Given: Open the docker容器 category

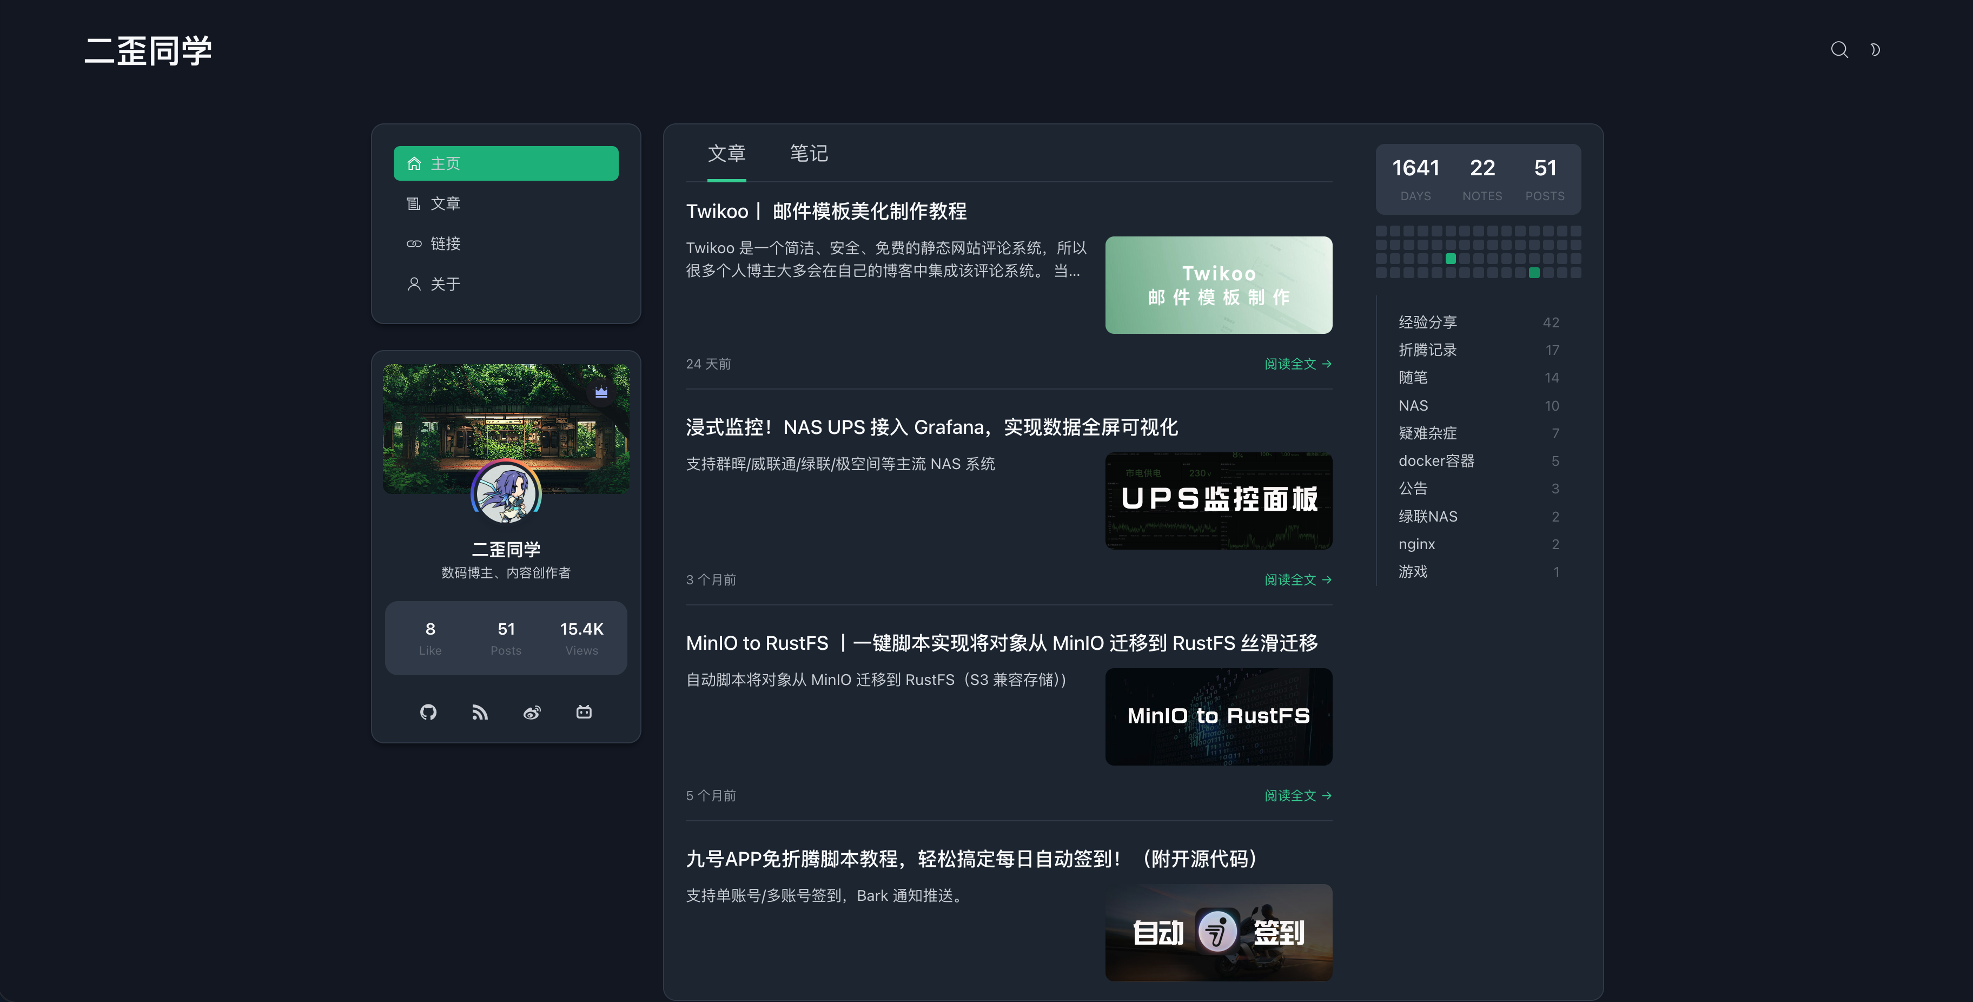Looking at the screenshot, I should coord(1437,460).
